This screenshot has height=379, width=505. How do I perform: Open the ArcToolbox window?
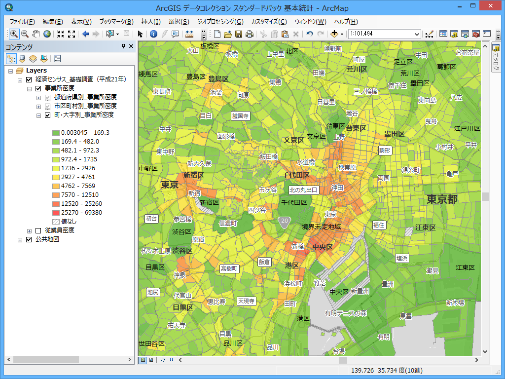point(476,34)
